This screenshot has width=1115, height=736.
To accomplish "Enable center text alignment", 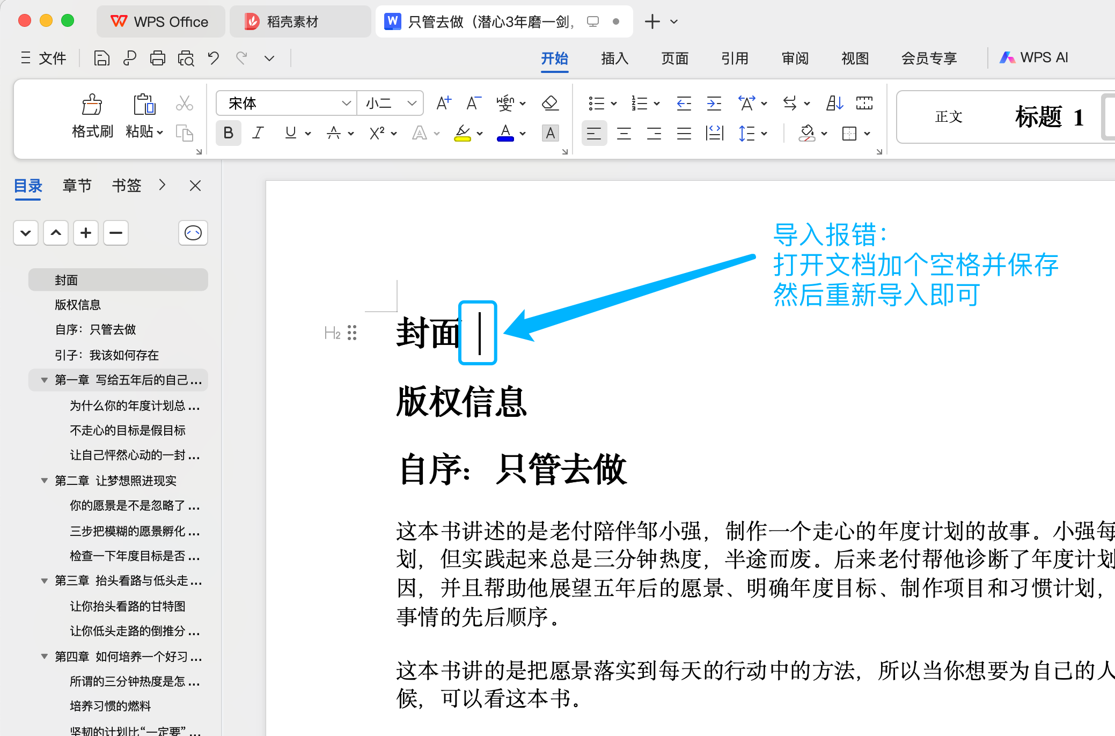I will (623, 133).
